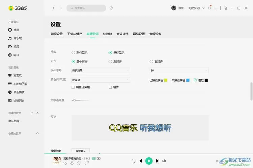
Task: Click the green play button
Action: 149,161
